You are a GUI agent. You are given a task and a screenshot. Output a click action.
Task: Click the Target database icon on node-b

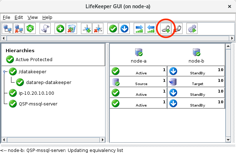[173, 82]
